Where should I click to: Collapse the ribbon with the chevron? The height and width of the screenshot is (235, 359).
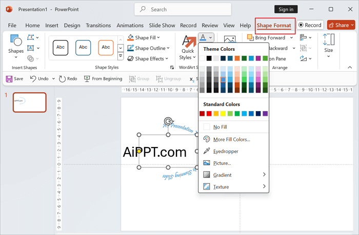pos(350,68)
